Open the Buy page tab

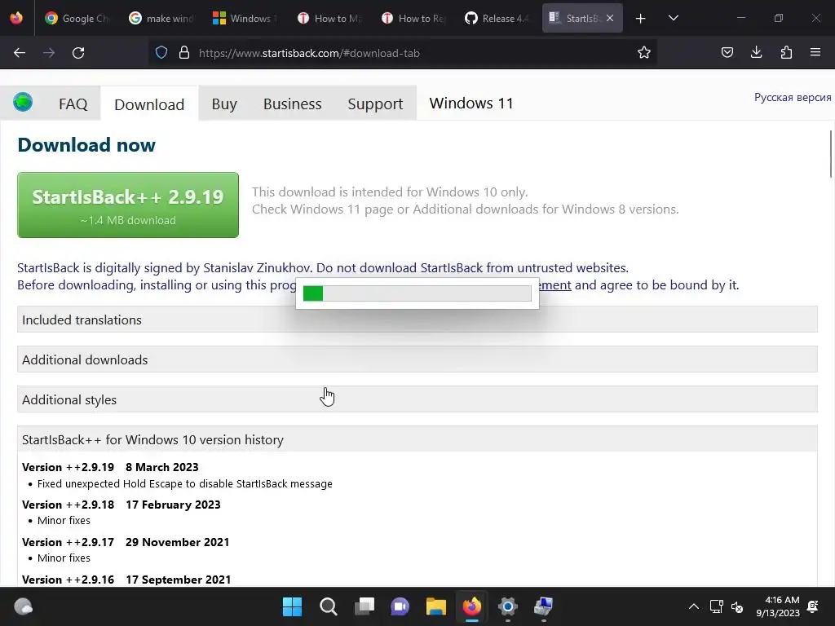point(224,104)
